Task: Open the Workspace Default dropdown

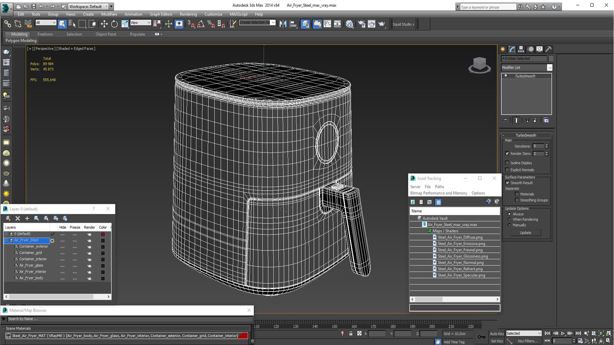Action: [88, 6]
